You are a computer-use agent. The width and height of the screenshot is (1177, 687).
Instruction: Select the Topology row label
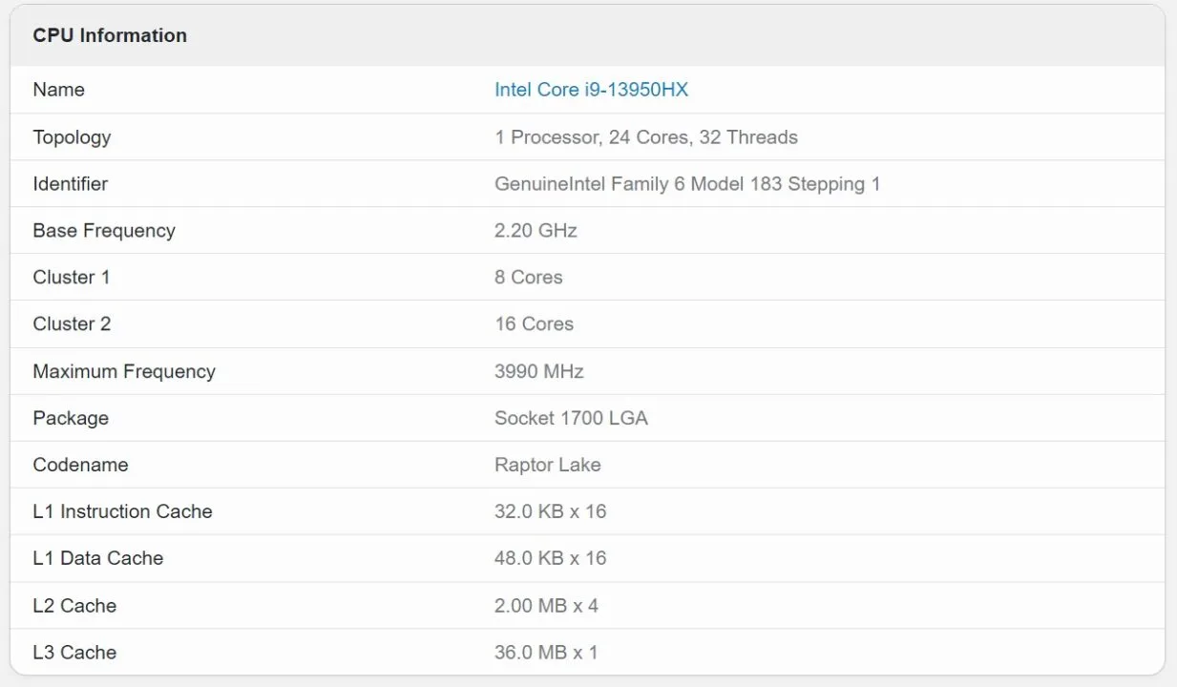point(72,136)
